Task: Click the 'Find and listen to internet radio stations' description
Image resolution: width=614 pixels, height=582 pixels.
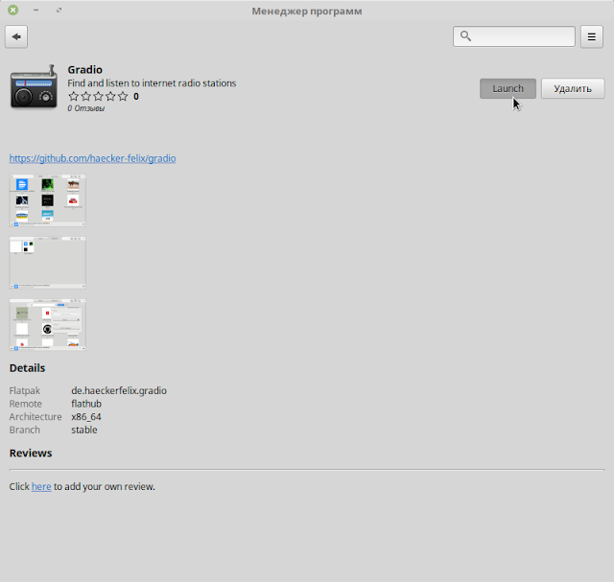Action: [x=152, y=83]
